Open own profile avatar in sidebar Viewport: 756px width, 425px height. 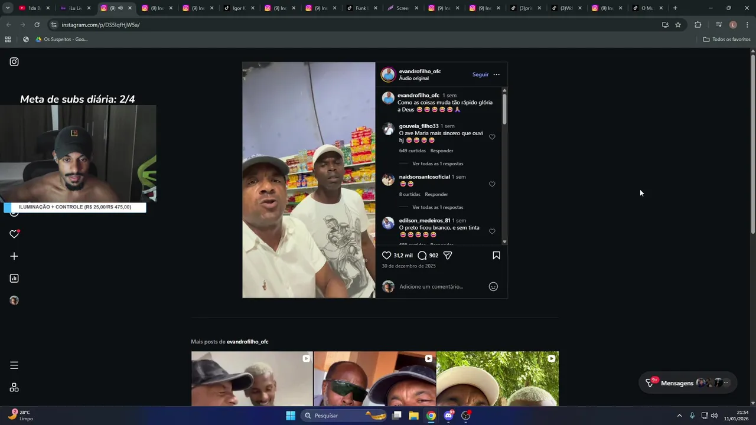click(x=14, y=300)
